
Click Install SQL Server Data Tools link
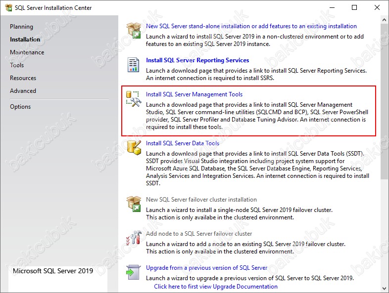pos(183,143)
